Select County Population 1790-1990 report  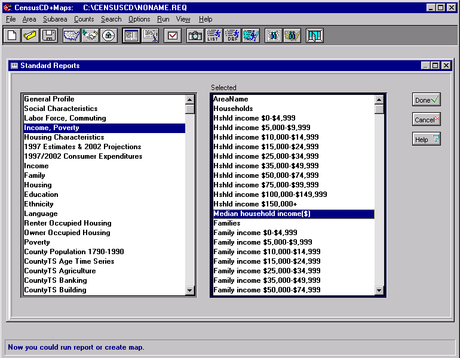(74, 252)
